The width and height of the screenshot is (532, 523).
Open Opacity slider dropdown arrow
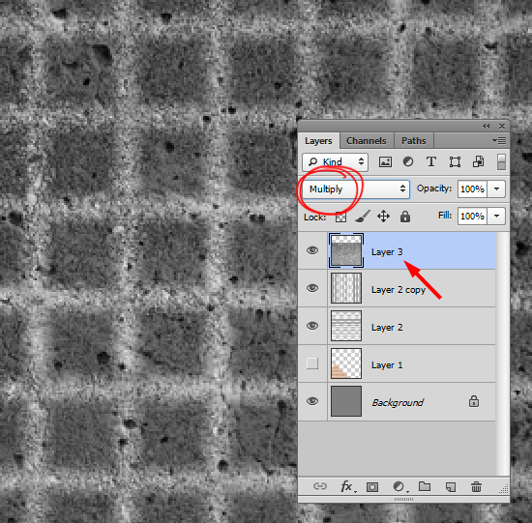pos(497,189)
